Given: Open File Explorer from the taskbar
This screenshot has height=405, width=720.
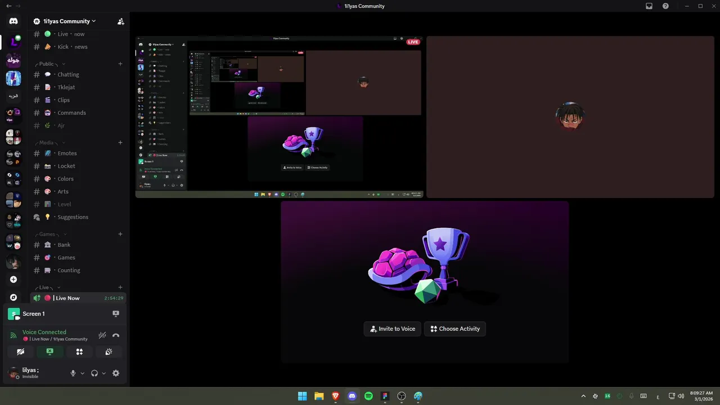Looking at the screenshot, I should click(x=319, y=396).
